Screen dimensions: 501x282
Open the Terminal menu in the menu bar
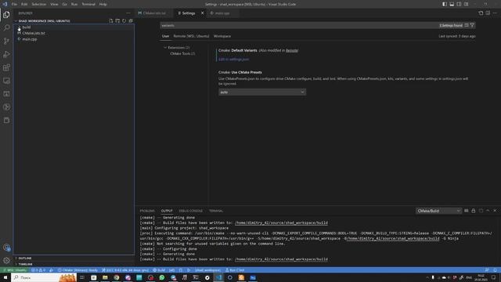click(88, 4)
